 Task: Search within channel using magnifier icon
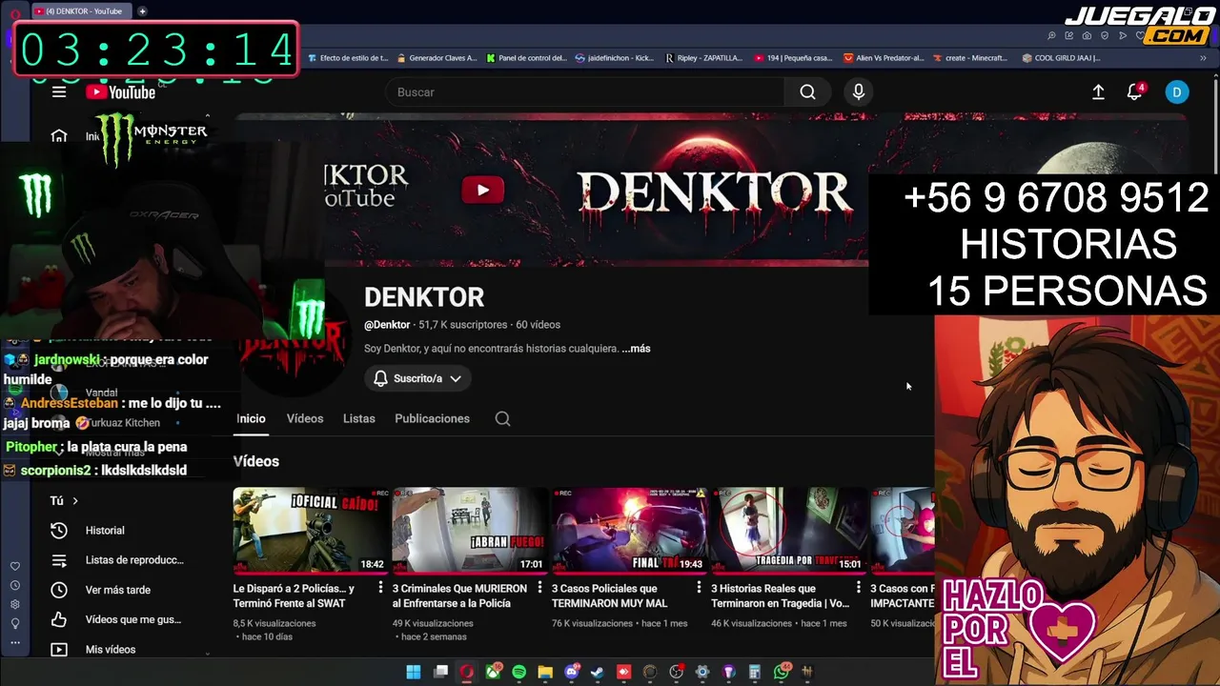(x=502, y=418)
